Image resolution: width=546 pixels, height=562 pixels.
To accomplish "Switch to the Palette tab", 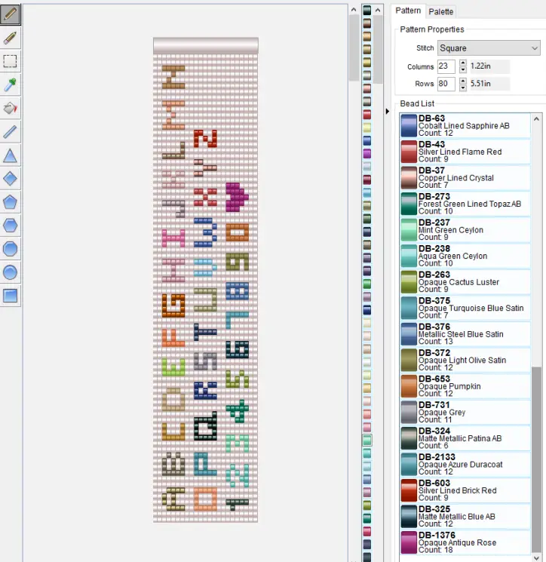I will coord(441,11).
